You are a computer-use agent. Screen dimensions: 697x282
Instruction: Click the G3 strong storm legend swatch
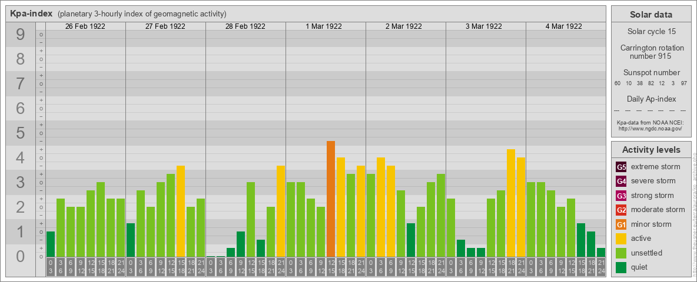click(x=621, y=196)
